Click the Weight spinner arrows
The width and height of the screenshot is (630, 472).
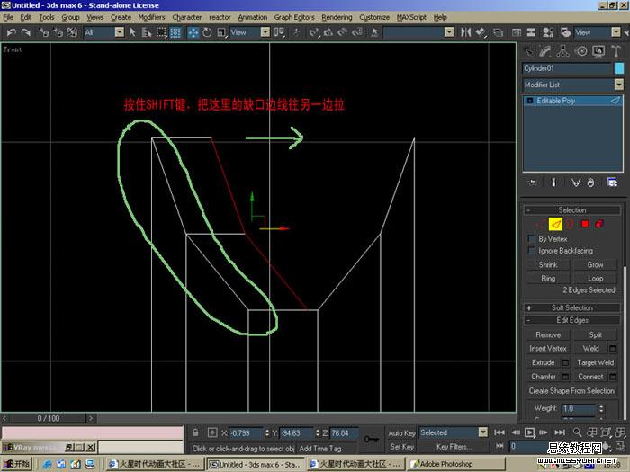point(601,408)
